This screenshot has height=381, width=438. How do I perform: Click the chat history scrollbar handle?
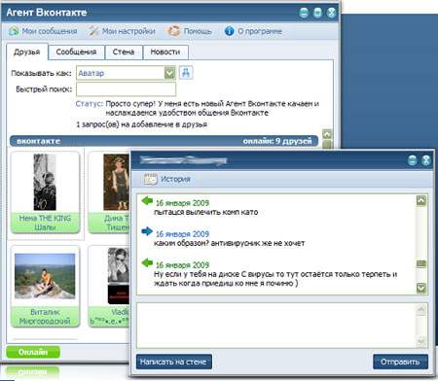(421, 264)
